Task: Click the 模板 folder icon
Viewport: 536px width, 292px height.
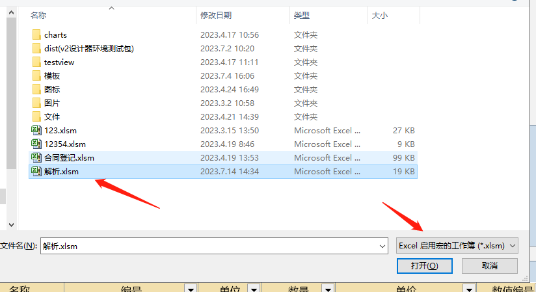Action: click(x=36, y=75)
